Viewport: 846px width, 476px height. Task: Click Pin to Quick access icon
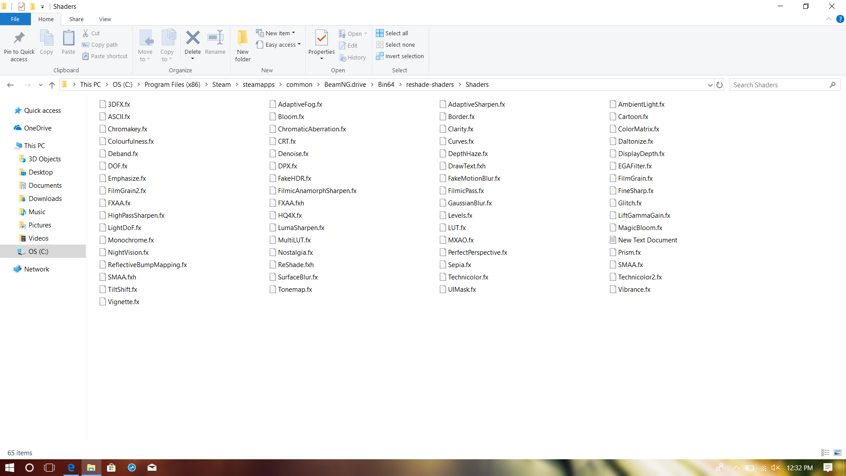click(19, 38)
